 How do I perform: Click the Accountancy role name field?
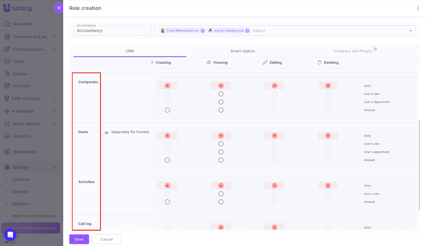pos(112,31)
